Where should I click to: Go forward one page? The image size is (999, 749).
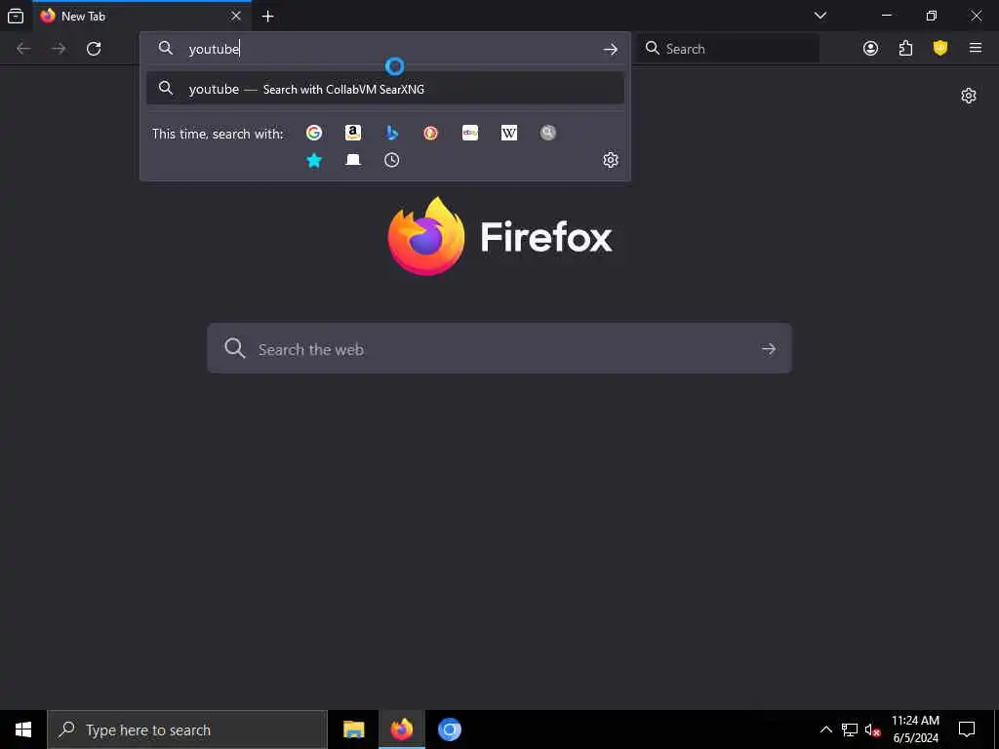point(59,49)
